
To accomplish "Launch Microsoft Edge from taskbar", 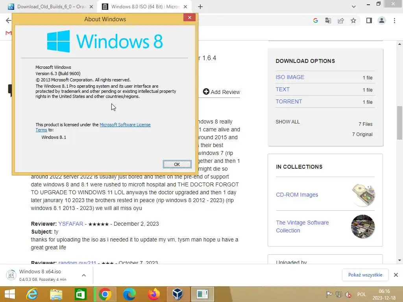I will click(x=129, y=294).
